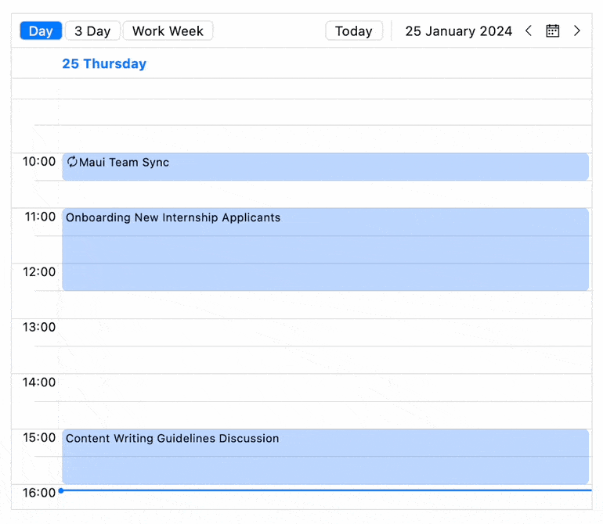The height and width of the screenshot is (524, 603).
Task: Click the 12:00 time label
Action: (x=39, y=271)
